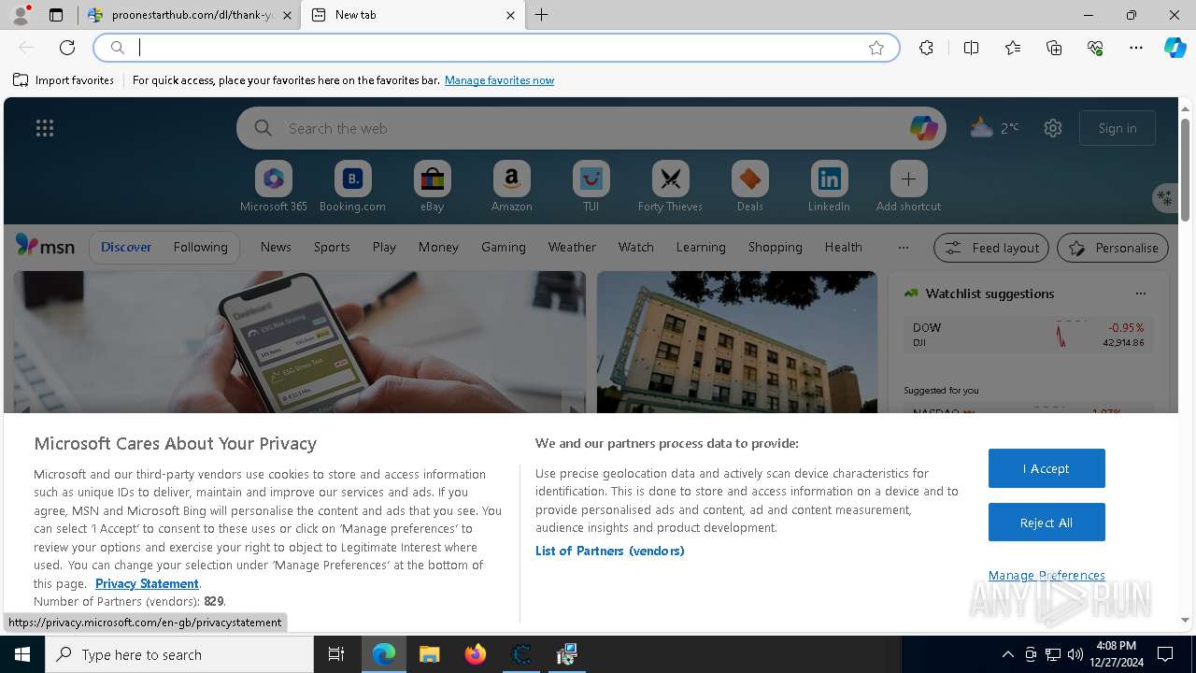Click the Manage favorites now link
The width and height of the screenshot is (1196, 673).
(499, 80)
